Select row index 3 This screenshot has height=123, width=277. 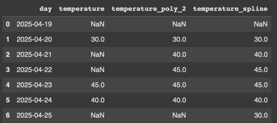[x=8, y=70]
